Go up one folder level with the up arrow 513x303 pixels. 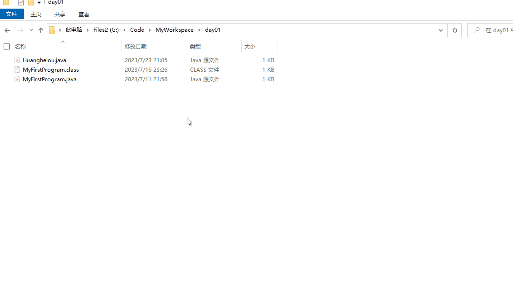click(41, 30)
